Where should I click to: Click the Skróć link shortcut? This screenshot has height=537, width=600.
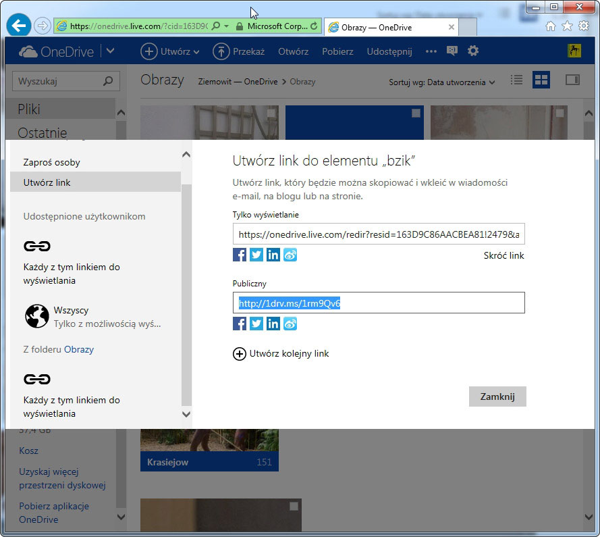503,255
